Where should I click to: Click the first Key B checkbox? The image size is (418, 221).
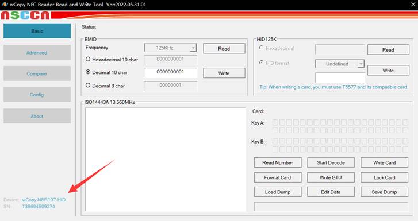click(x=275, y=141)
